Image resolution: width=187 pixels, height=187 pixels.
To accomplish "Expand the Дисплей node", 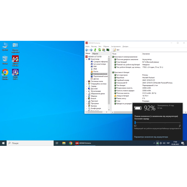I will 86,89.
